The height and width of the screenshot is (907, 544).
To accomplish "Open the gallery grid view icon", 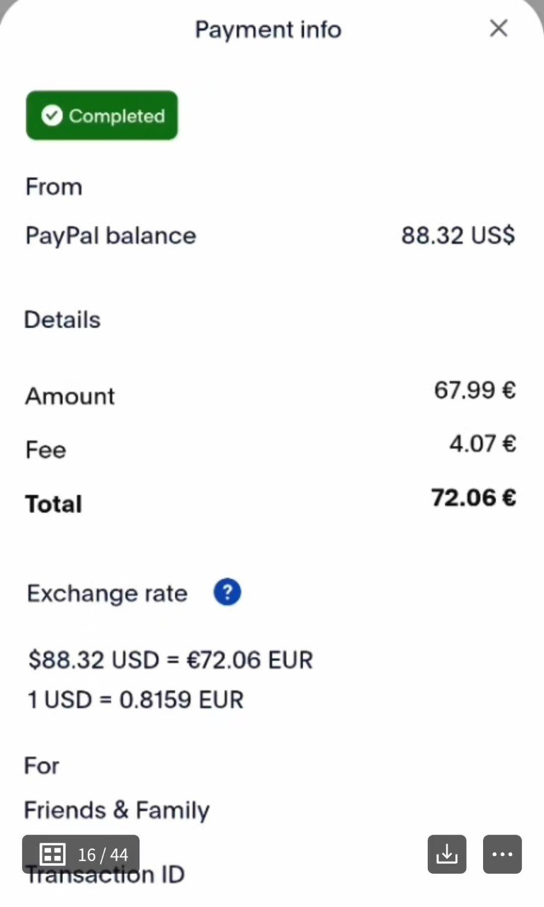I will (53, 854).
